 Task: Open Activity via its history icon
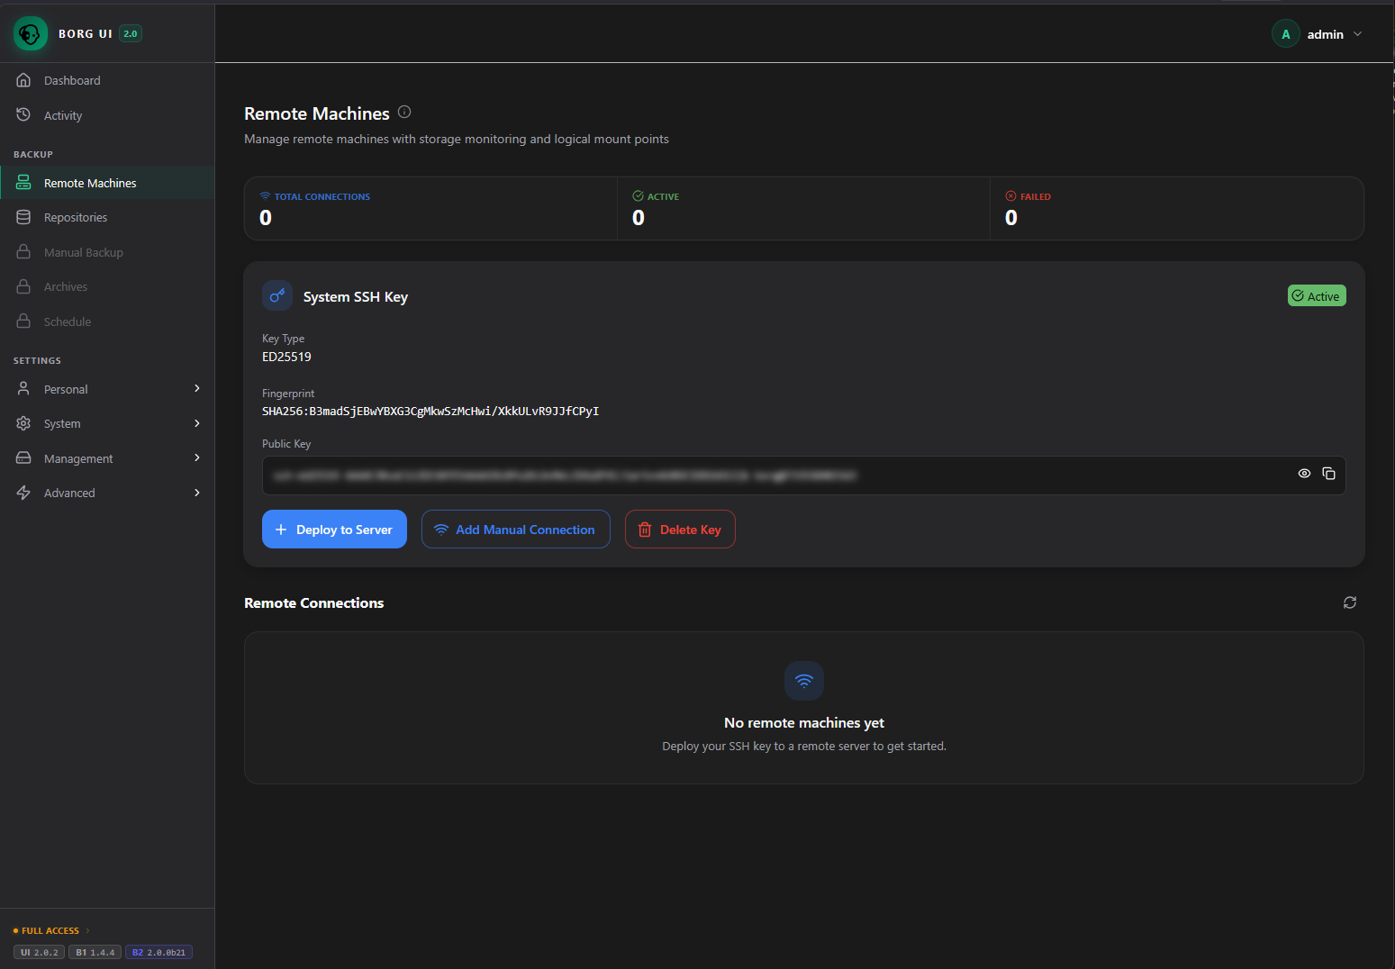(x=23, y=114)
